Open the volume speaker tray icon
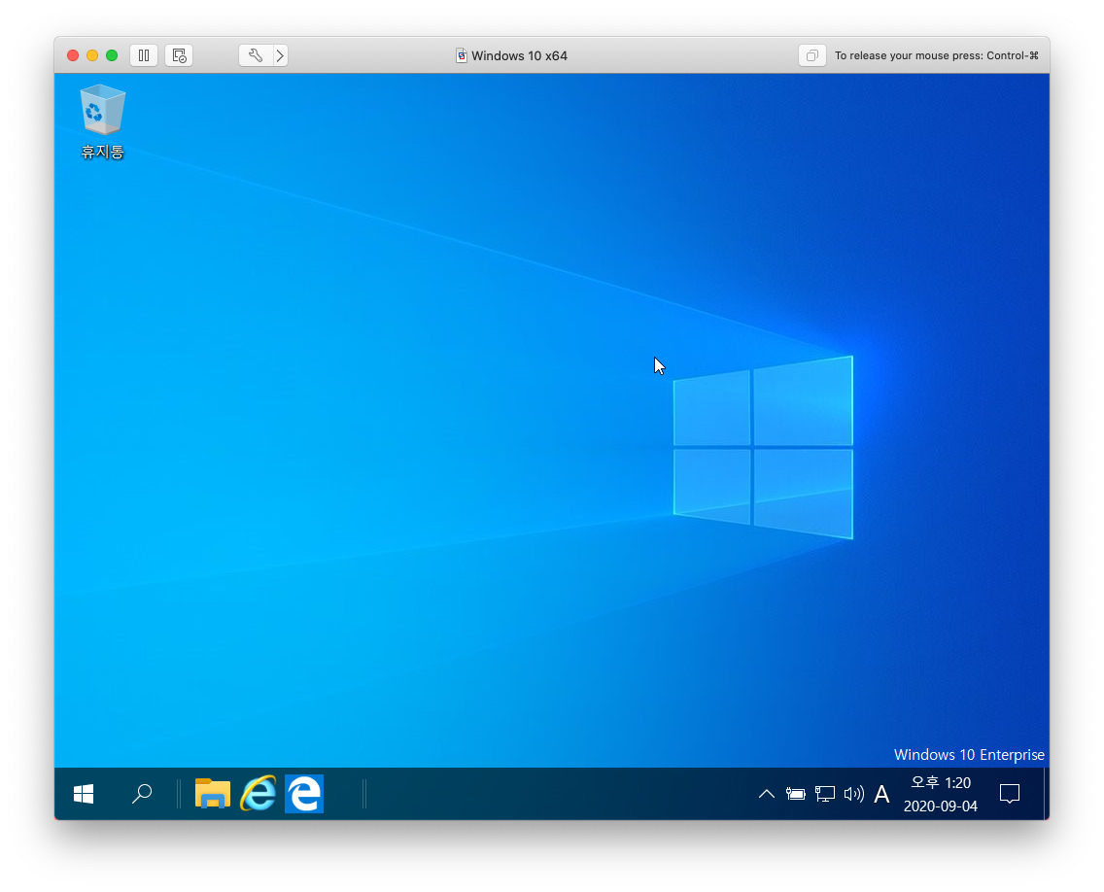 click(853, 794)
